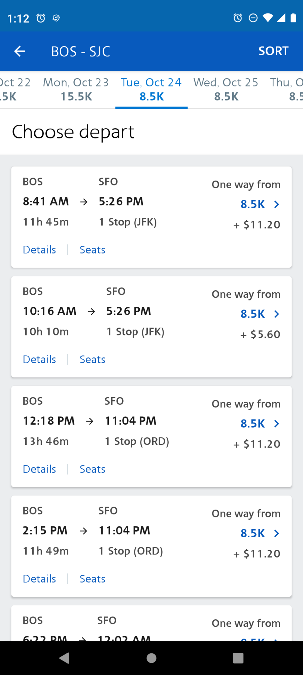Select the Wed, Oct 25 date tab

(x=226, y=89)
